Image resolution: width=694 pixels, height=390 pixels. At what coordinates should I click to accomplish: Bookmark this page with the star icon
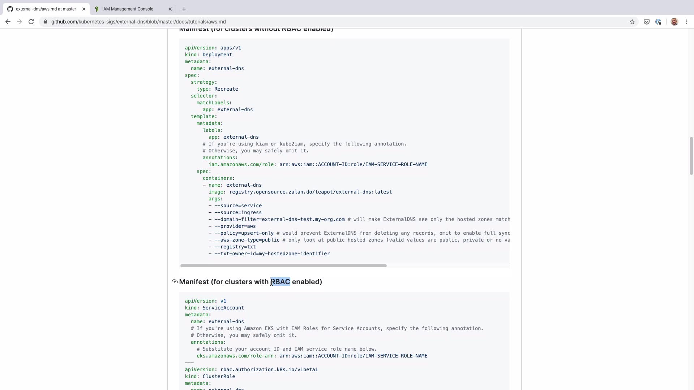pyautogui.click(x=632, y=22)
